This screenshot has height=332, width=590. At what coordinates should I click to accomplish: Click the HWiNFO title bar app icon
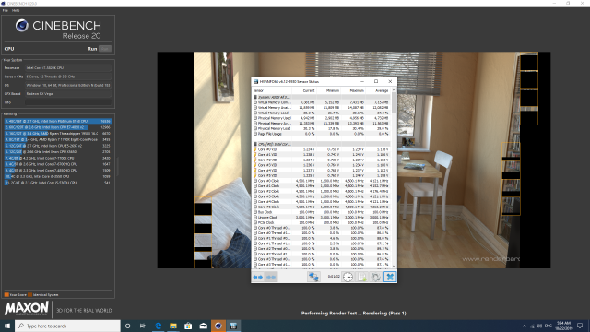[x=256, y=81]
